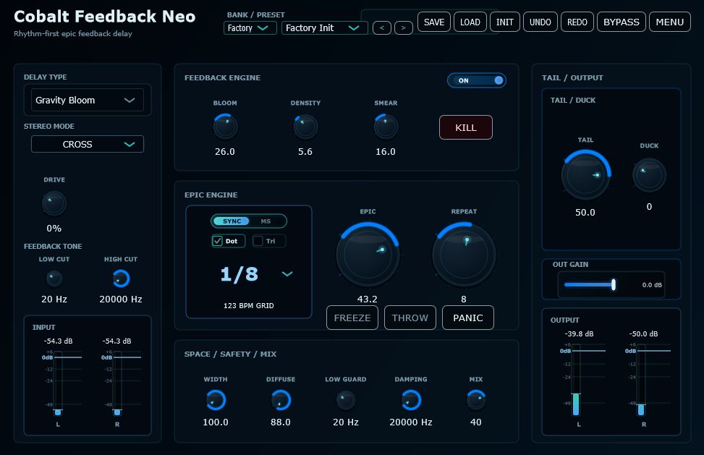
Task: Click the large Repeat knob
Action: (x=464, y=255)
